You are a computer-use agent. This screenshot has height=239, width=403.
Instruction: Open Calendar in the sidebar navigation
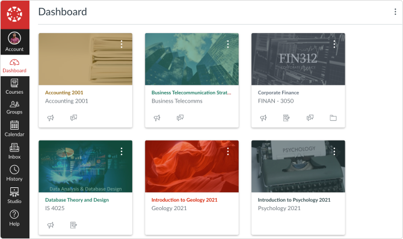pyautogui.click(x=14, y=129)
